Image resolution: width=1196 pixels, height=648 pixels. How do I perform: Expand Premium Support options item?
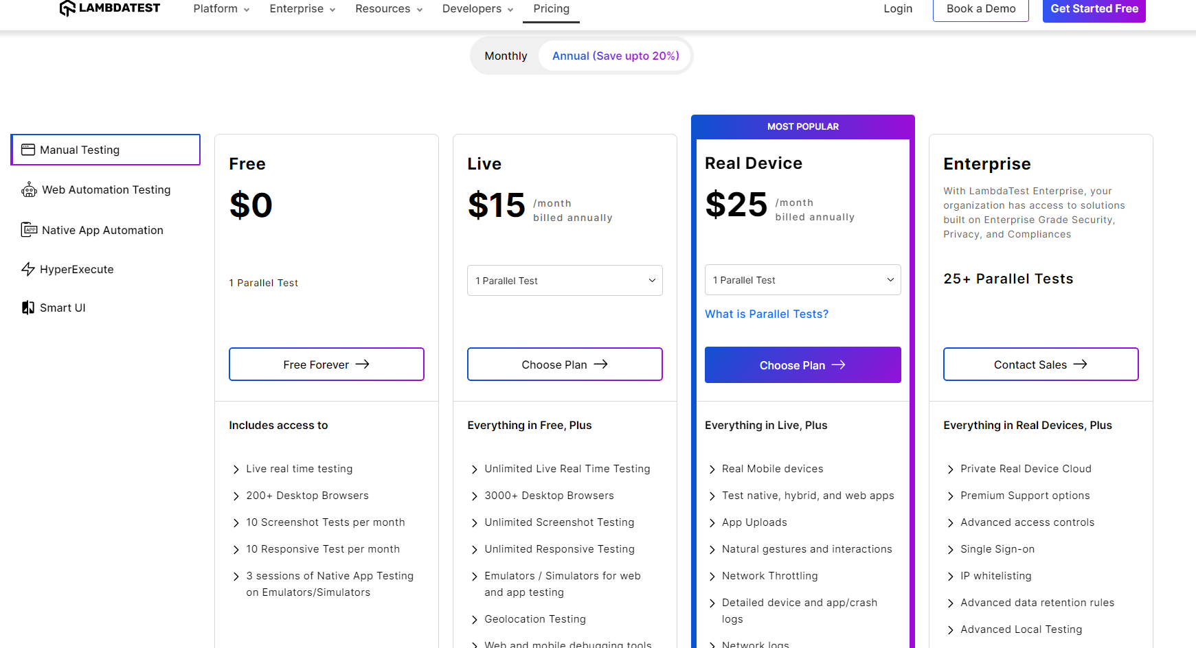[1019, 496]
